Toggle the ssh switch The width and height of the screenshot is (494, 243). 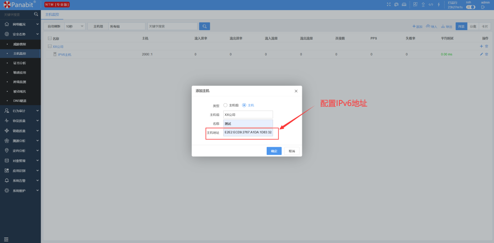471,7
